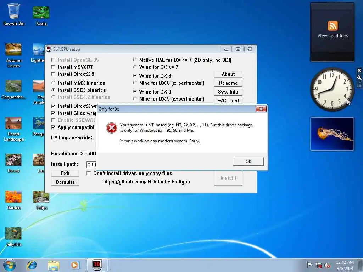The image size is (363, 272).
Task: Open the Readme button
Action: click(228, 83)
